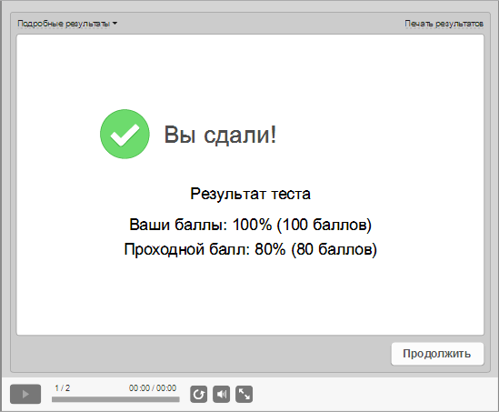
Task: Click the middle of the playback progress bar
Action: coord(115,399)
